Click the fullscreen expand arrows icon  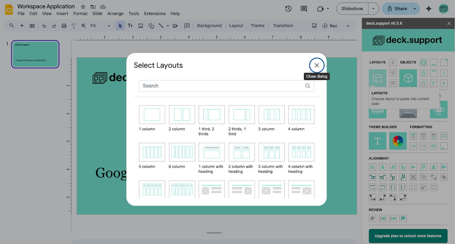pyautogui.click(x=413, y=187)
